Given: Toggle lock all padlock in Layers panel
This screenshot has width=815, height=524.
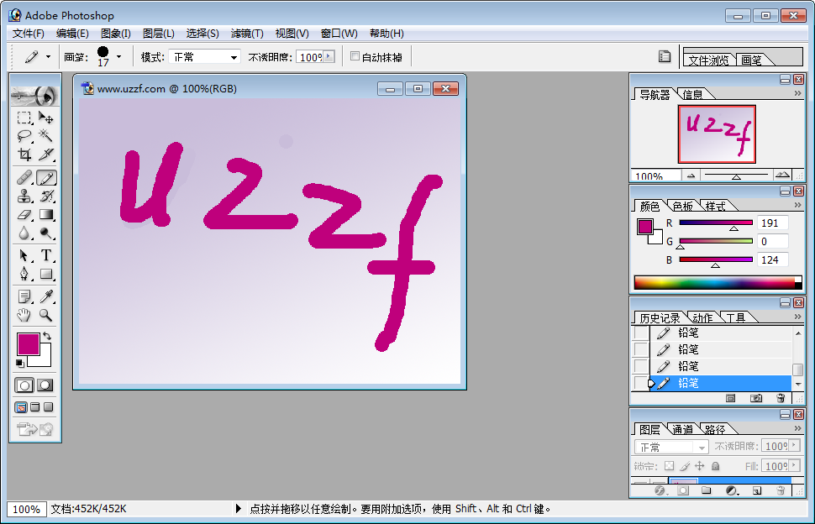Looking at the screenshot, I should pyautogui.click(x=716, y=466).
